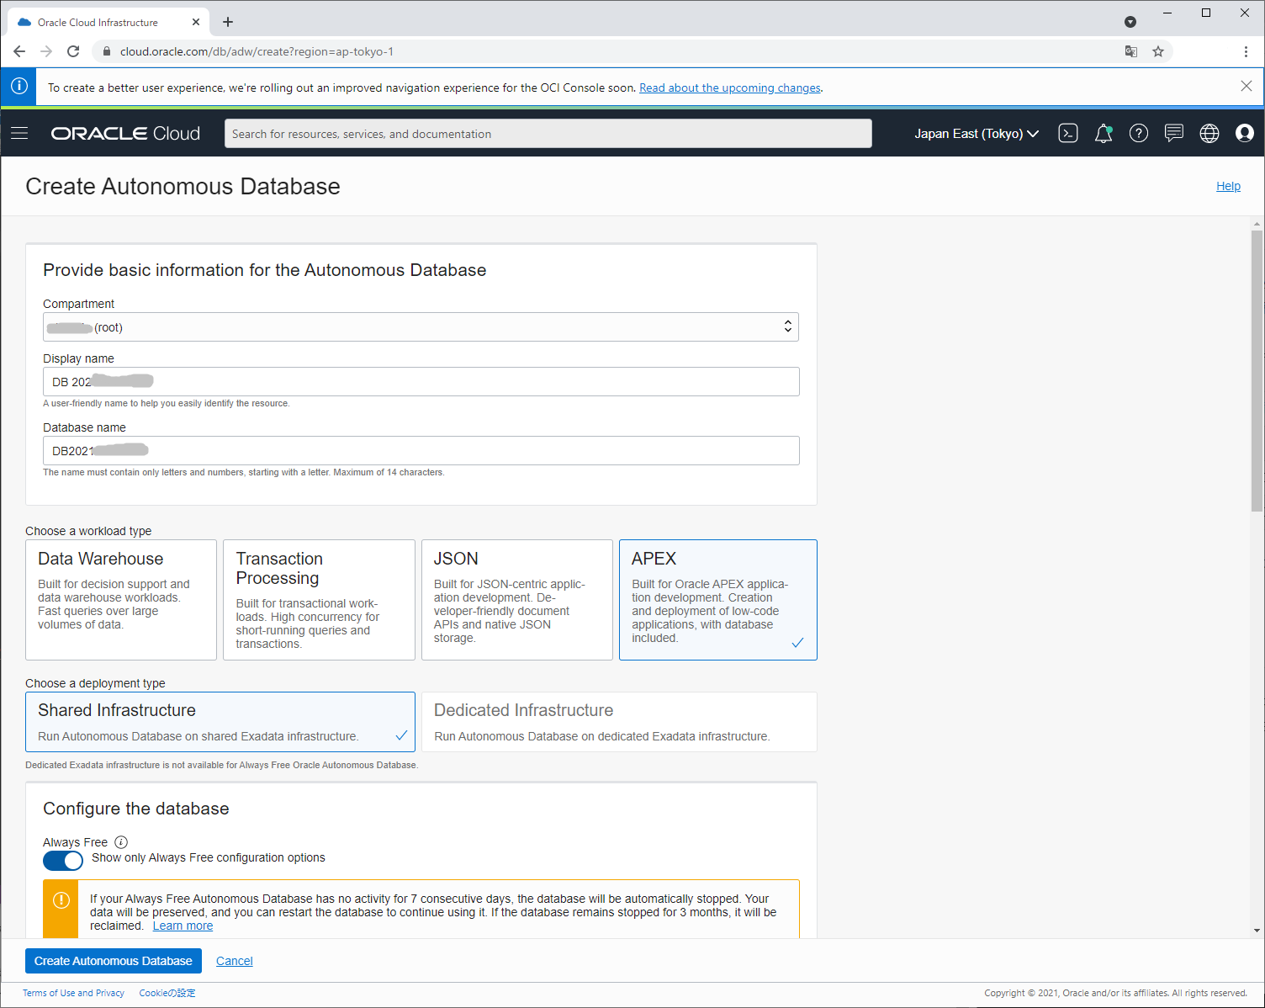Bookmark this page with the star icon
1265x1008 pixels.
pos(1158,51)
